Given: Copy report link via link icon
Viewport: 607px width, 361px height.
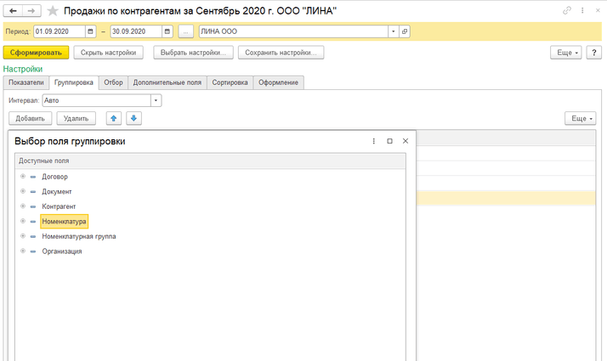Looking at the screenshot, I should 568,10.
